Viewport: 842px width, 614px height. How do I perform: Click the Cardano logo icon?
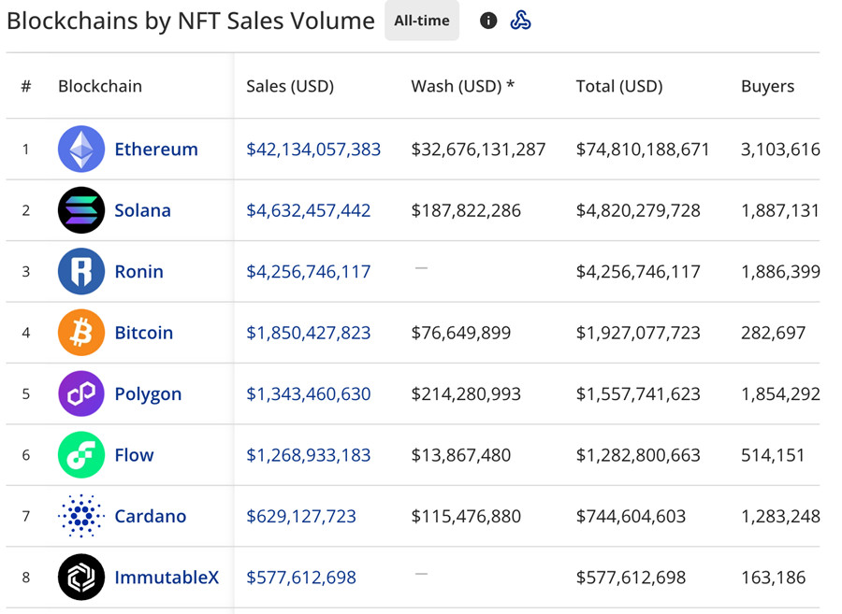point(81,517)
